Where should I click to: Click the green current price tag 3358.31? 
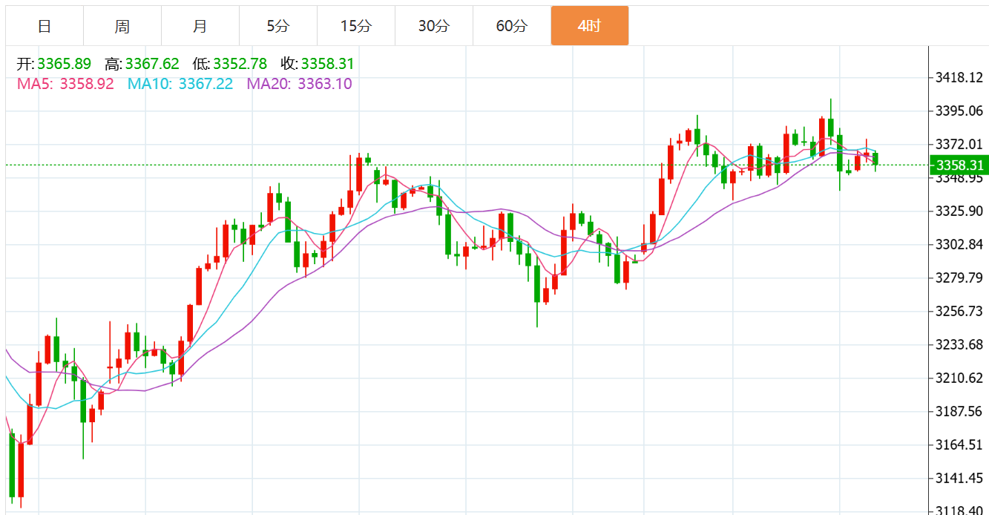(959, 165)
